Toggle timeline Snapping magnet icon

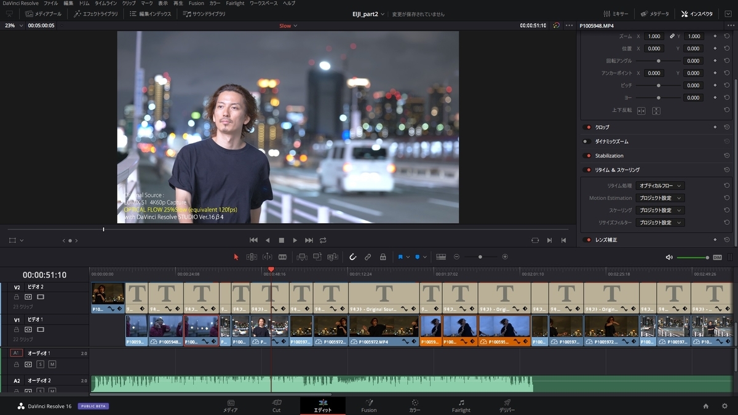pyautogui.click(x=353, y=257)
